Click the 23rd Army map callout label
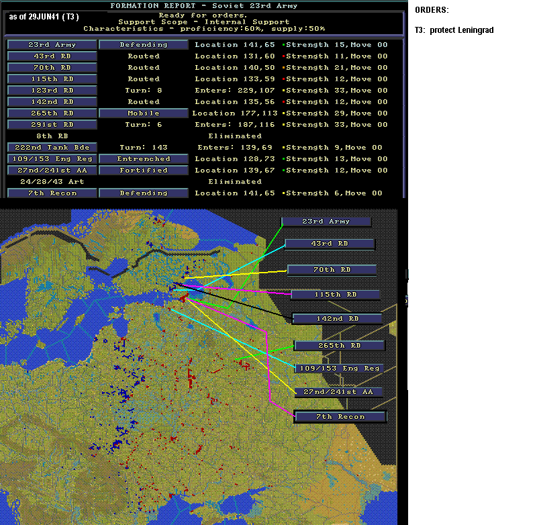This screenshot has height=525, width=535. [326, 222]
